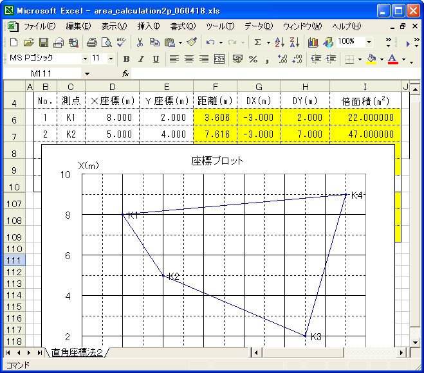This screenshot has width=424, height=373.
Task: Save the workbook with floppy icon
Action: (x=44, y=42)
